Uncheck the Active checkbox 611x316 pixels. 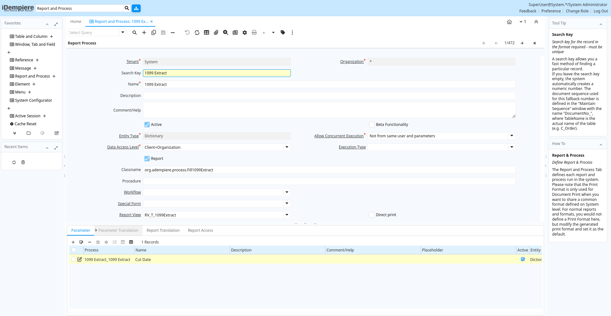click(147, 125)
